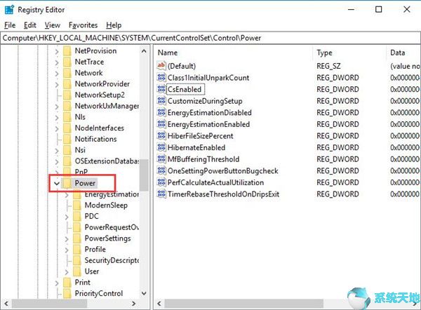
Task: Click the tree pane vertical scrollbar thumb
Action: point(144,175)
